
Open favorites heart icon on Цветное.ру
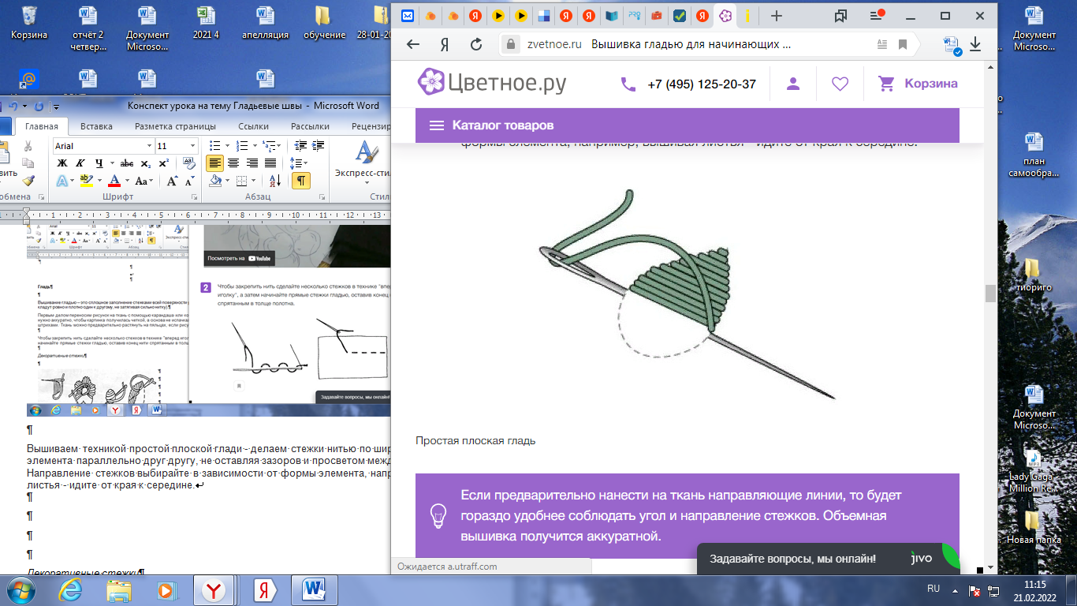point(840,84)
